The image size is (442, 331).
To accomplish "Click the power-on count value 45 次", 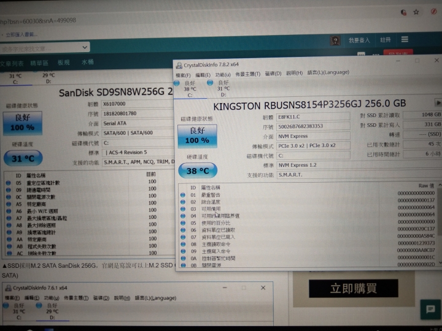I will click(422, 144).
